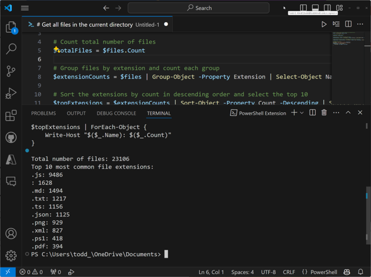Click line number 8 in gutter
The image size is (371, 277).
[x=39, y=77]
